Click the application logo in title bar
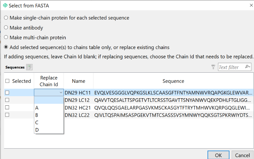 (x=5, y=5)
